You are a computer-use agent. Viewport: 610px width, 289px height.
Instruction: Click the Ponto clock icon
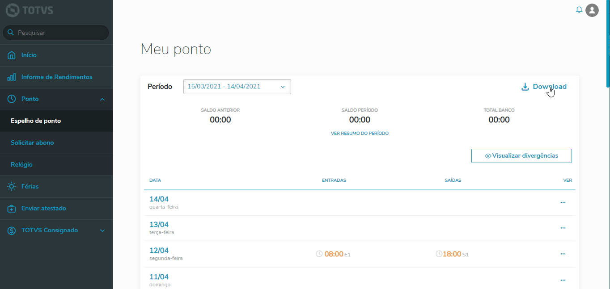coord(12,99)
